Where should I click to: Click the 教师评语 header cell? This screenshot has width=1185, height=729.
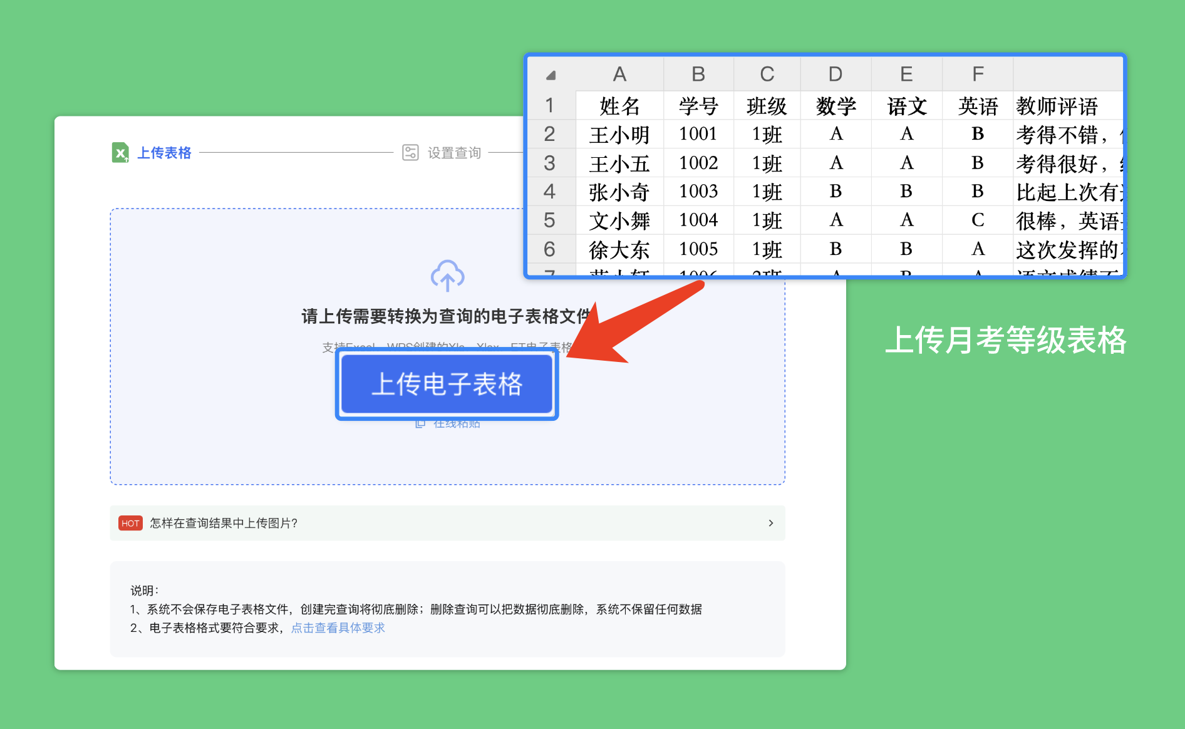point(1068,106)
